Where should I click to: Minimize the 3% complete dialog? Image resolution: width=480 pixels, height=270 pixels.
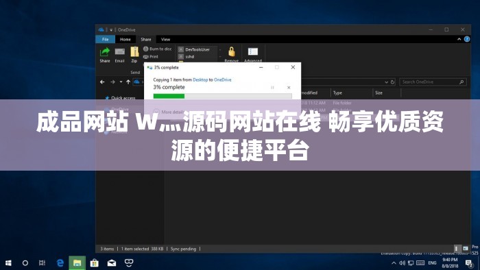point(261,67)
